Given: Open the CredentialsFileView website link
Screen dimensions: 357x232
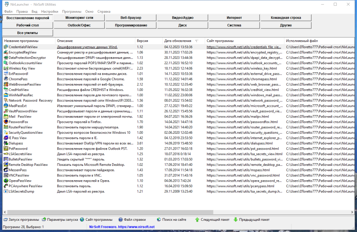Looking at the screenshot, I should 244,47.
